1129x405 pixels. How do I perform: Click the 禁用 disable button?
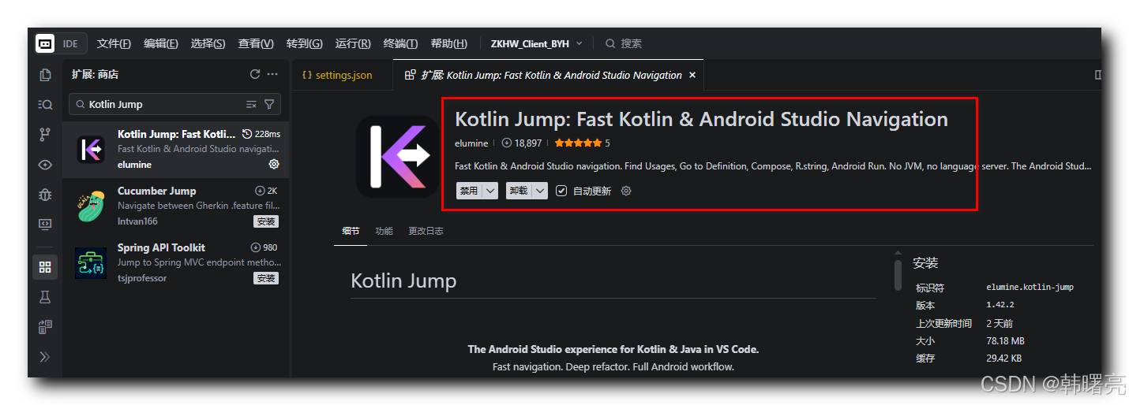coord(469,191)
